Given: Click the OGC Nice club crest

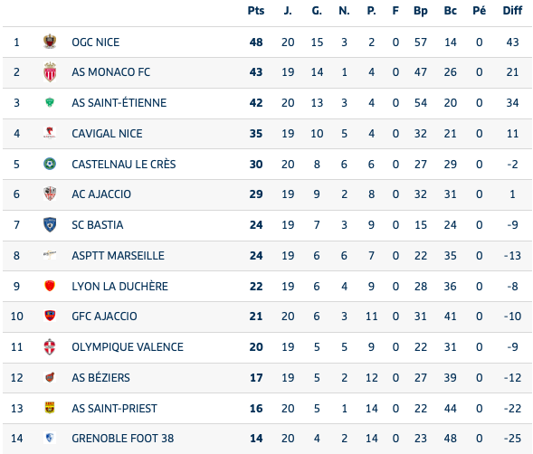Looking at the screenshot, I should pyautogui.click(x=50, y=42).
